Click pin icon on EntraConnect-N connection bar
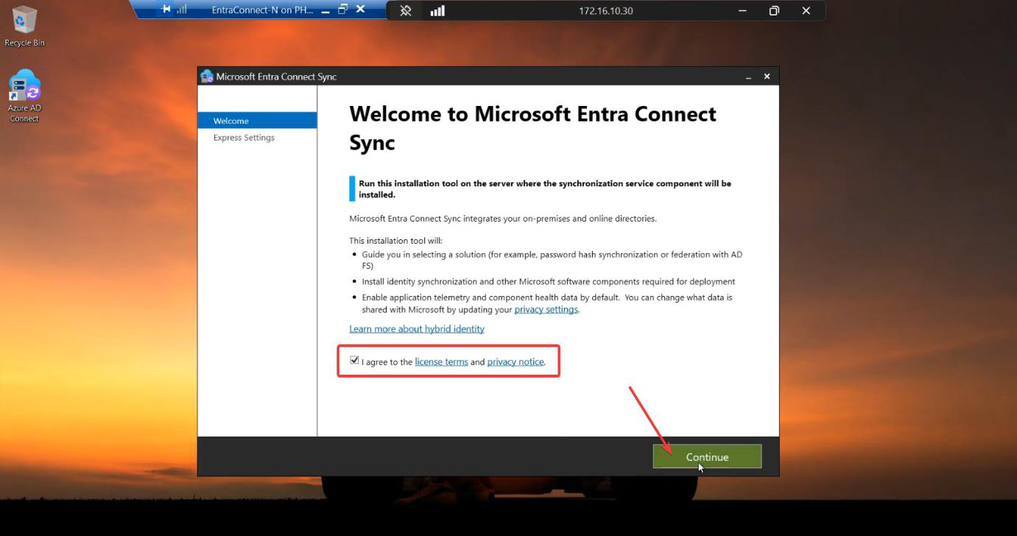Screen dimensions: 1017x536 (x=167, y=10)
